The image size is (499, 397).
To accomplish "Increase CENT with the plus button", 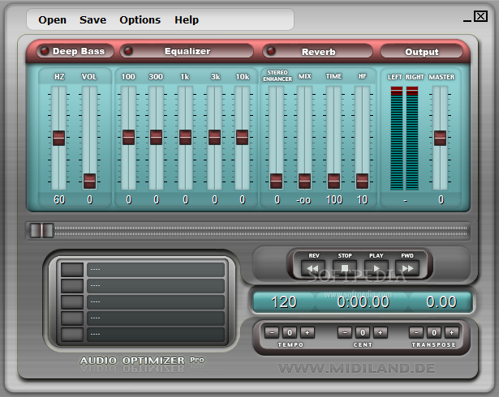I will [x=381, y=332].
